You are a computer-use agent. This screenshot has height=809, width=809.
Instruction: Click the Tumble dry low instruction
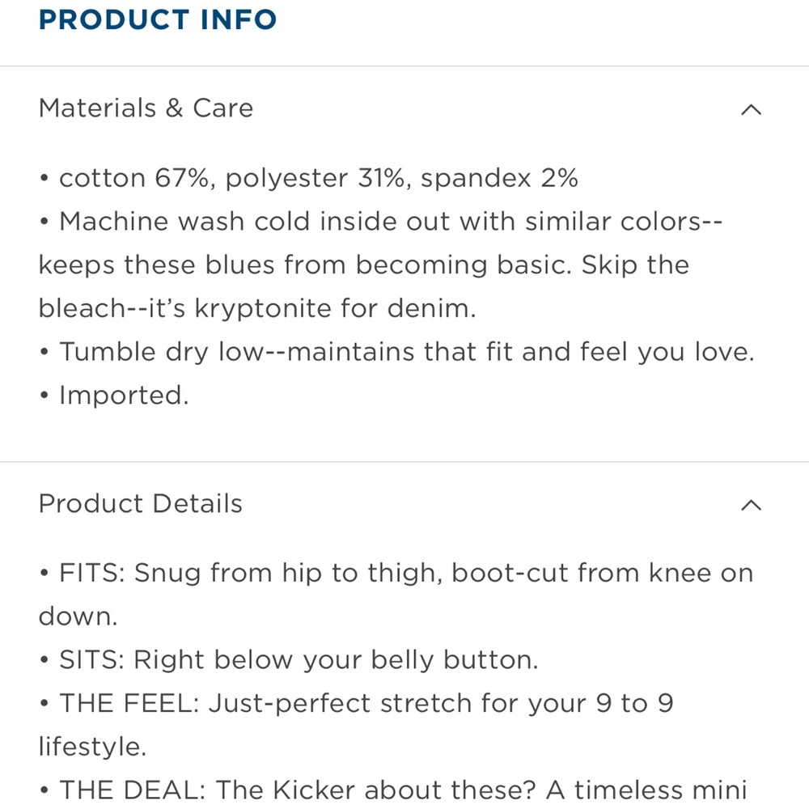tap(404, 353)
